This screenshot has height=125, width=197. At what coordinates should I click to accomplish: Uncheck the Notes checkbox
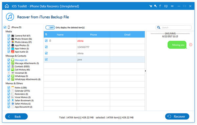(x=9, y=87)
